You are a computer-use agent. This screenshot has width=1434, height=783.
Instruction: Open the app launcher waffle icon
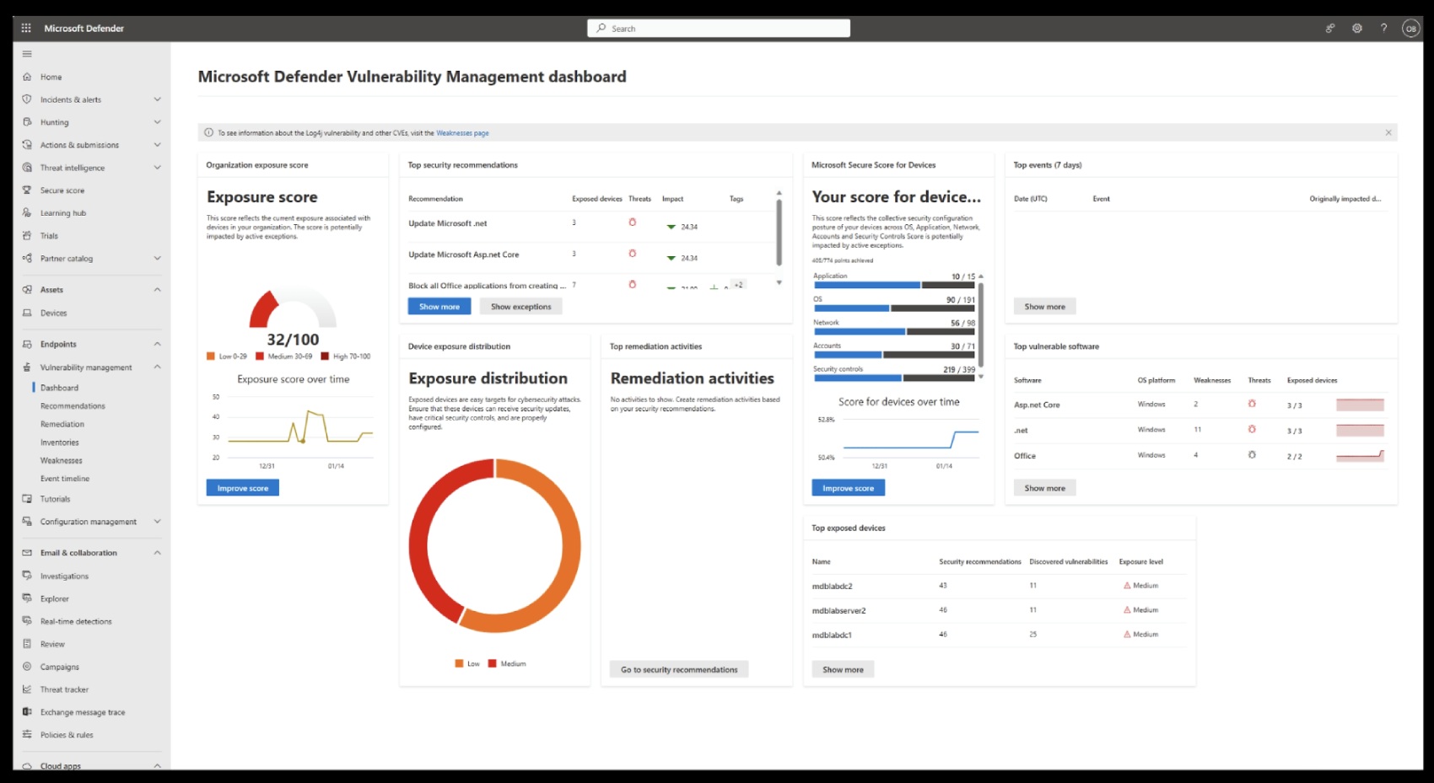click(x=26, y=28)
